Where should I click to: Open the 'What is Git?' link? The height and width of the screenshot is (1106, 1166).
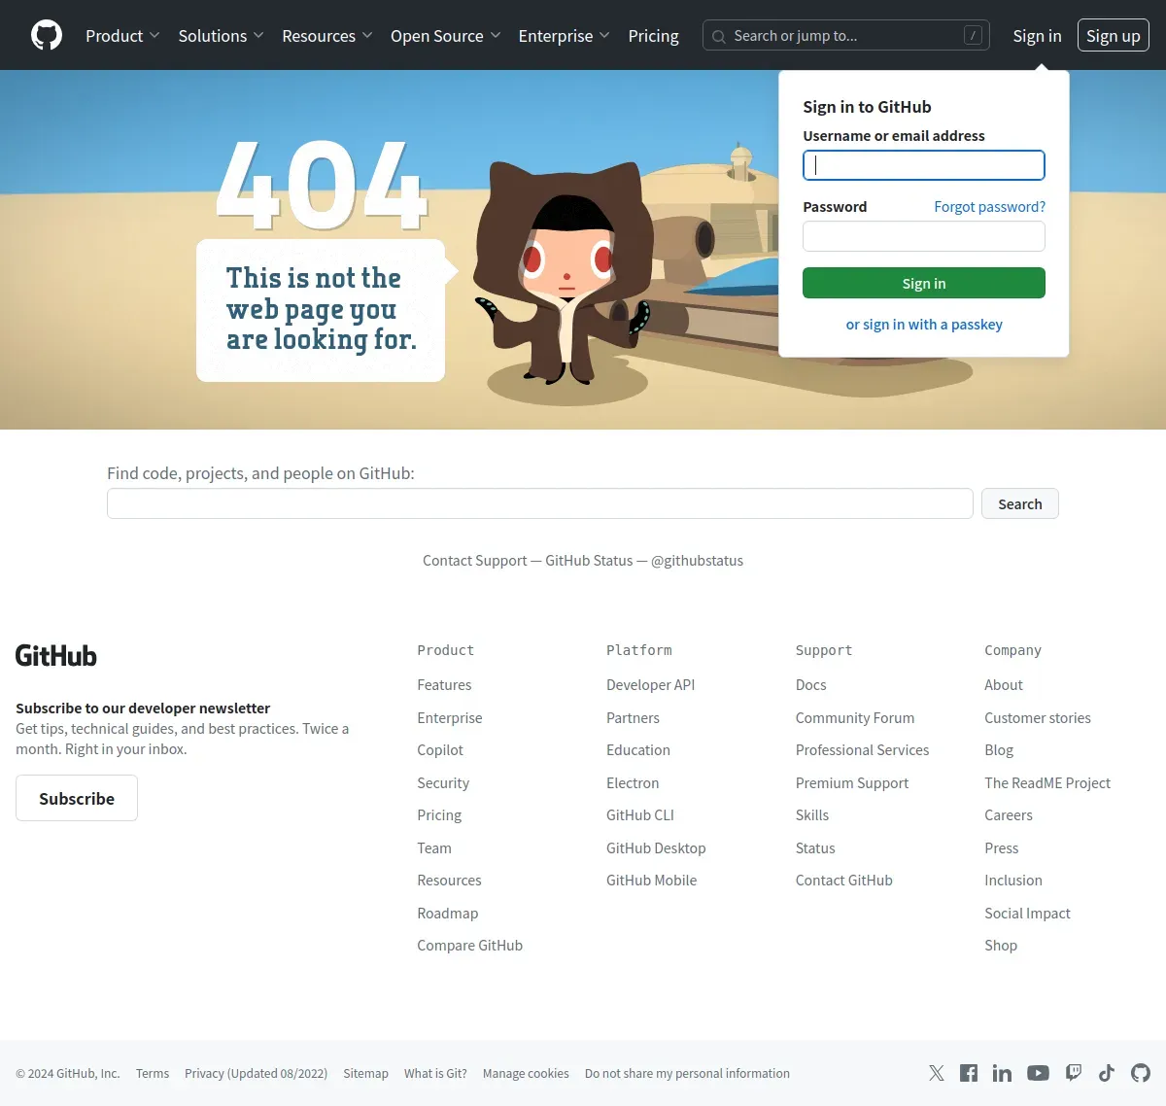pos(435,1074)
